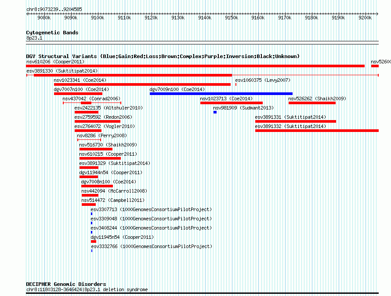Open the esv2422135 (Altshuler2010) label
Screen dimensions: 391x296
point(109,108)
